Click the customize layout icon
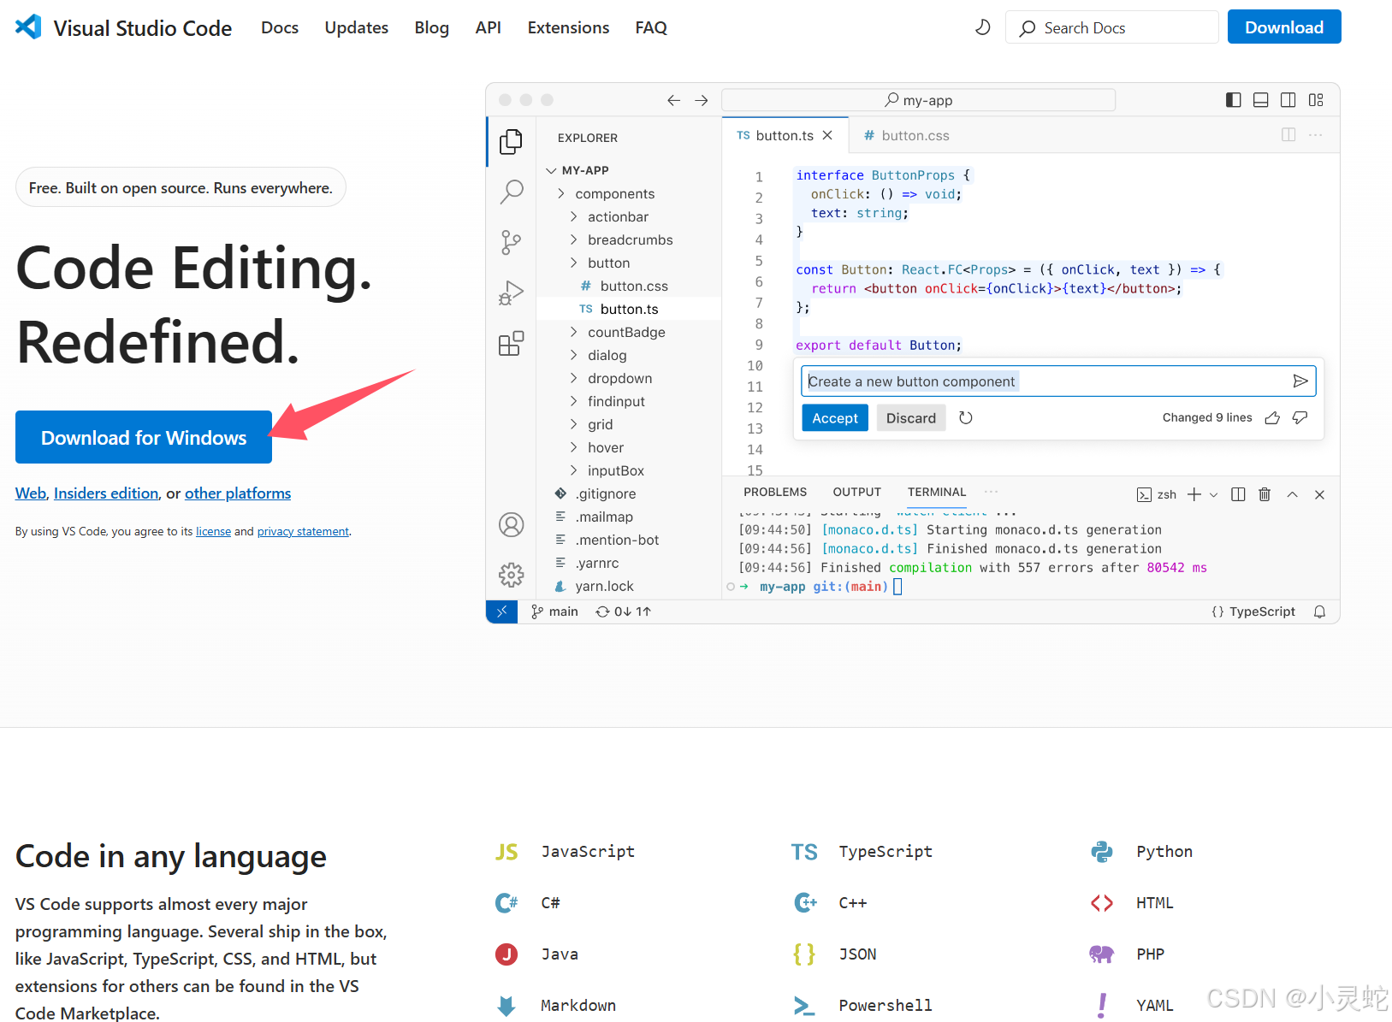Screen dimensions: 1392x1022 (x=1316, y=100)
